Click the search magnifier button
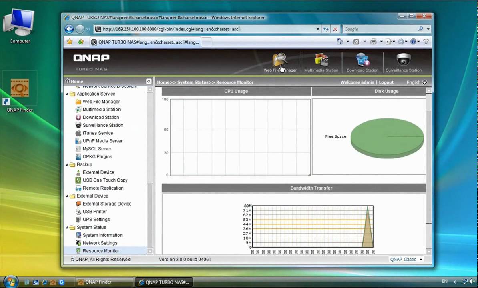 point(421,29)
